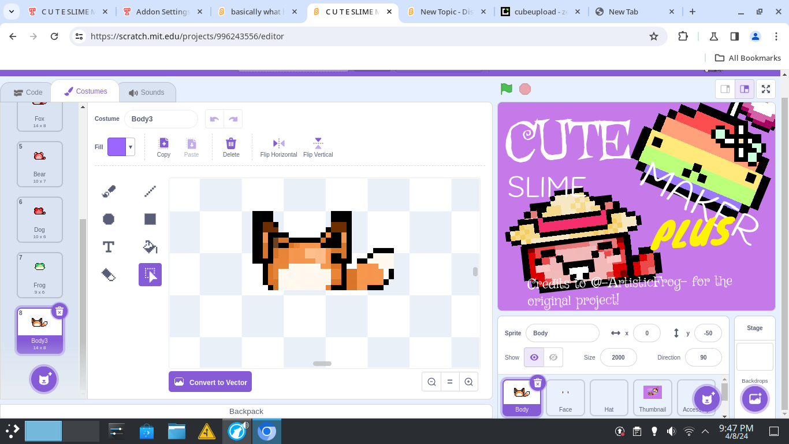Select the Line tool
The image size is (789, 444).
click(149, 191)
